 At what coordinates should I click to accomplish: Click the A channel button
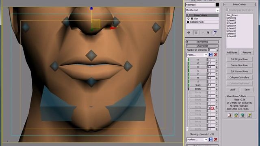[198, 60]
